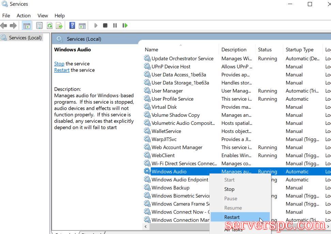Open the Action menu
Image resolution: width=331 pixels, height=234 pixels.
(x=23, y=16)
